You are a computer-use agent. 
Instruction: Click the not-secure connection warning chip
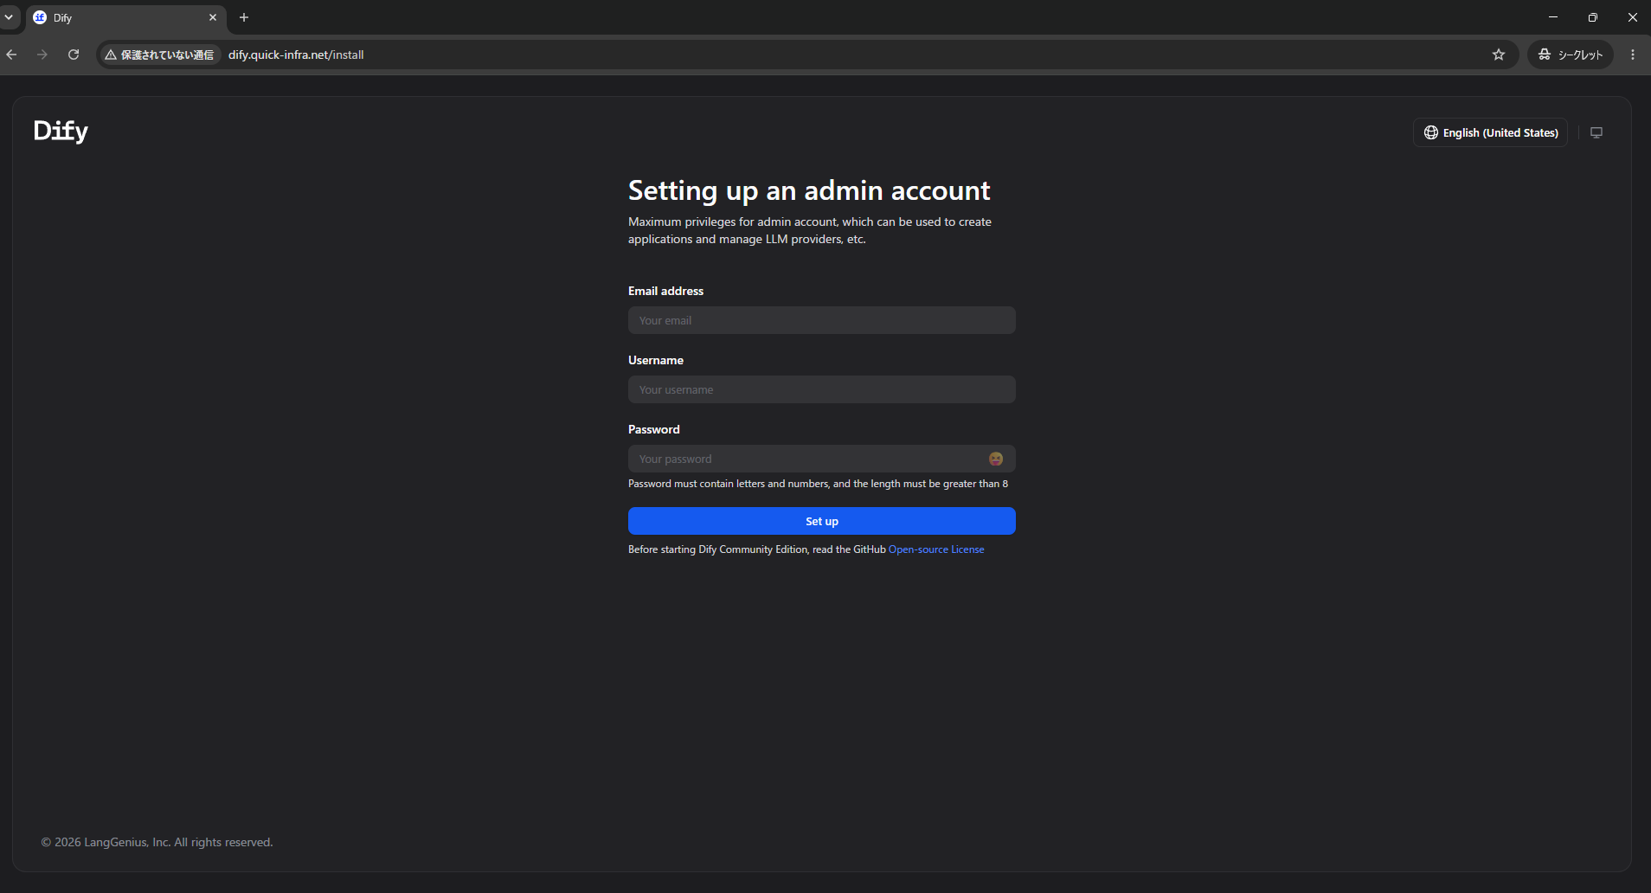tap(159, 55)
